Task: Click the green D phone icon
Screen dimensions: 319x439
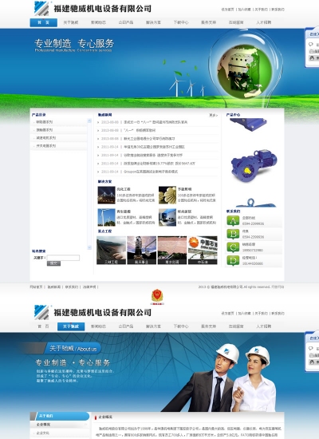Action: click(233, 260)
